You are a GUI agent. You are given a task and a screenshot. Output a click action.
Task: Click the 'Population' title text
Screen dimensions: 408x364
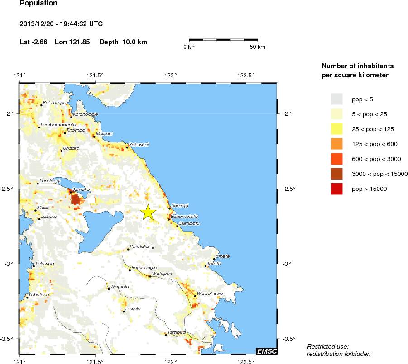[39, 4]
